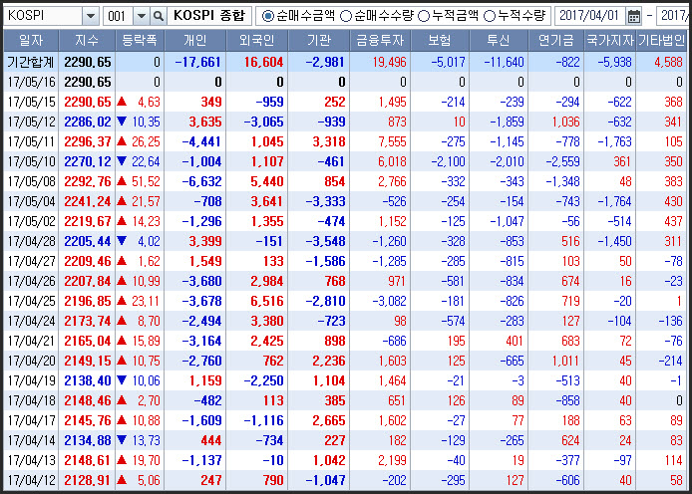Click the 국가지자 column header

[x=610, y=41]
